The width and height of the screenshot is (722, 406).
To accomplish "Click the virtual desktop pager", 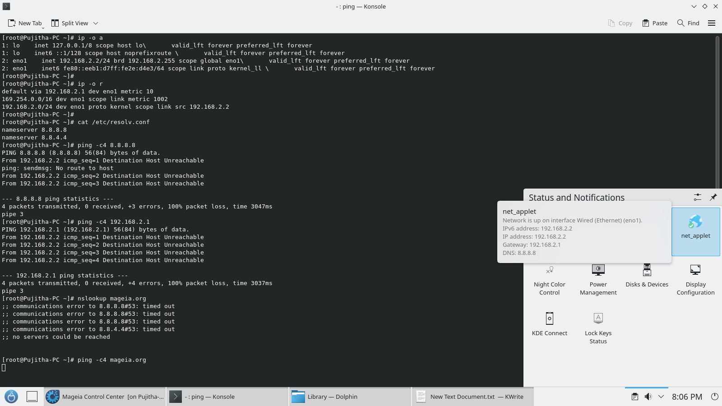I will 32,397.
